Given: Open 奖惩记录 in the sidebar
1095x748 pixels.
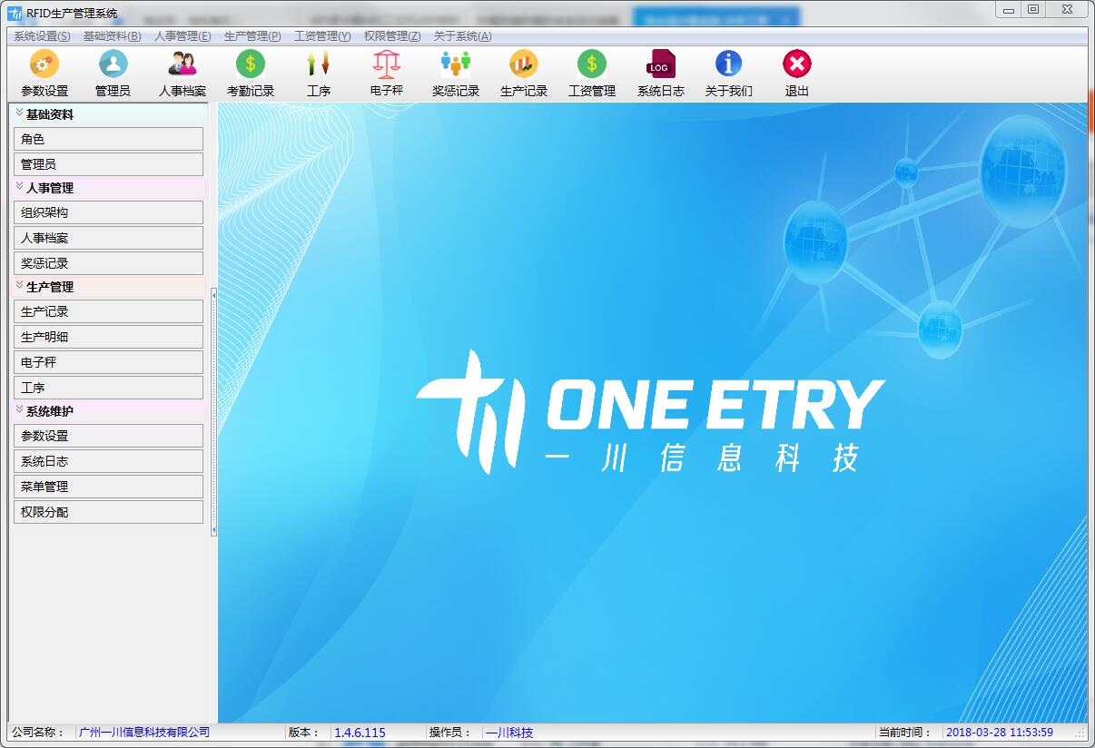Looking at the screenshot, I should coord(108,263).
